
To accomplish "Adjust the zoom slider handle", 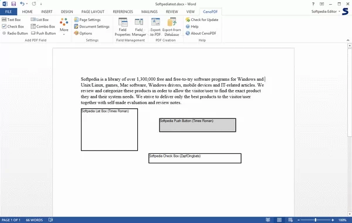I will pyautogui.click(x=316, y=220).
